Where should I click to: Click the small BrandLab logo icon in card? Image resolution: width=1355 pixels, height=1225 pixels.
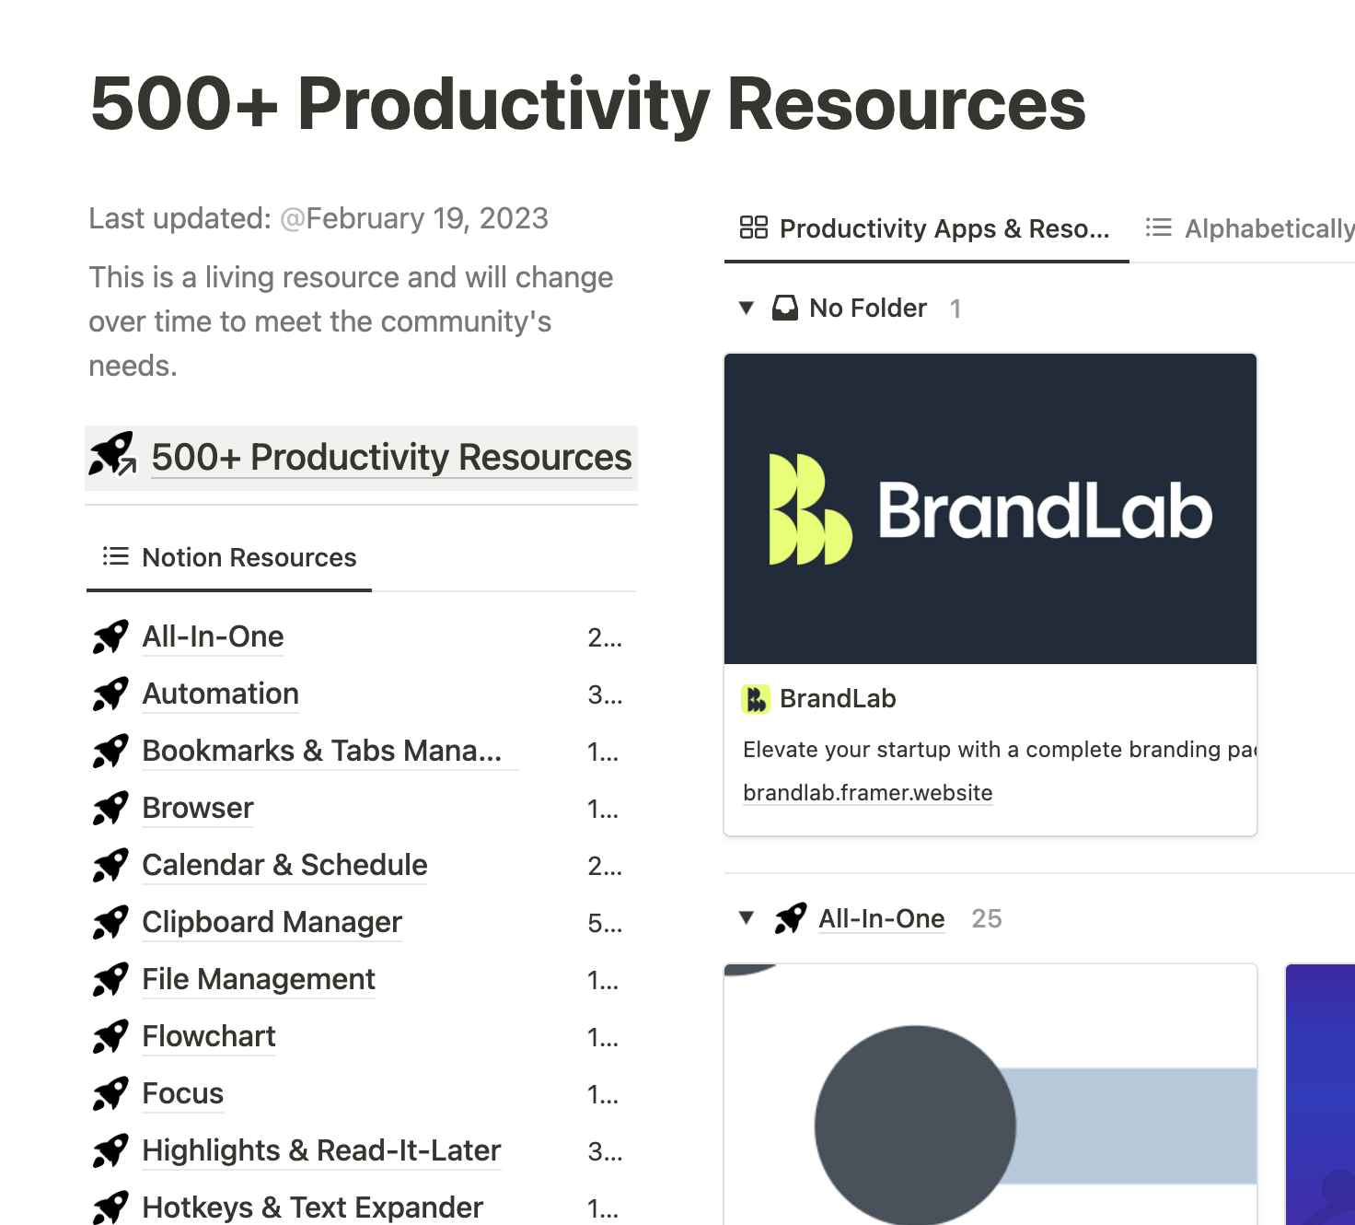[x=756, y=699]
